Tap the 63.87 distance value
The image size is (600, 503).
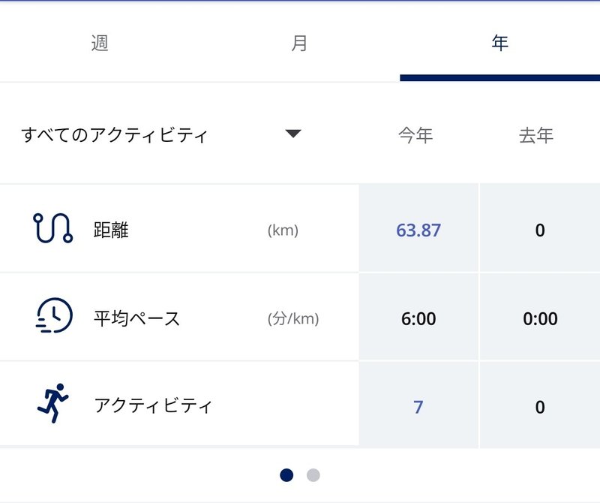point(418,230)
